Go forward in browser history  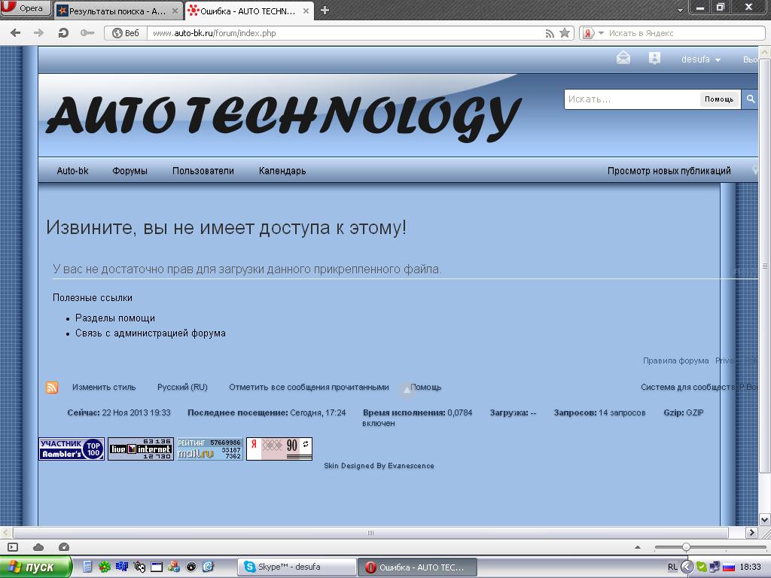[38, 33]
